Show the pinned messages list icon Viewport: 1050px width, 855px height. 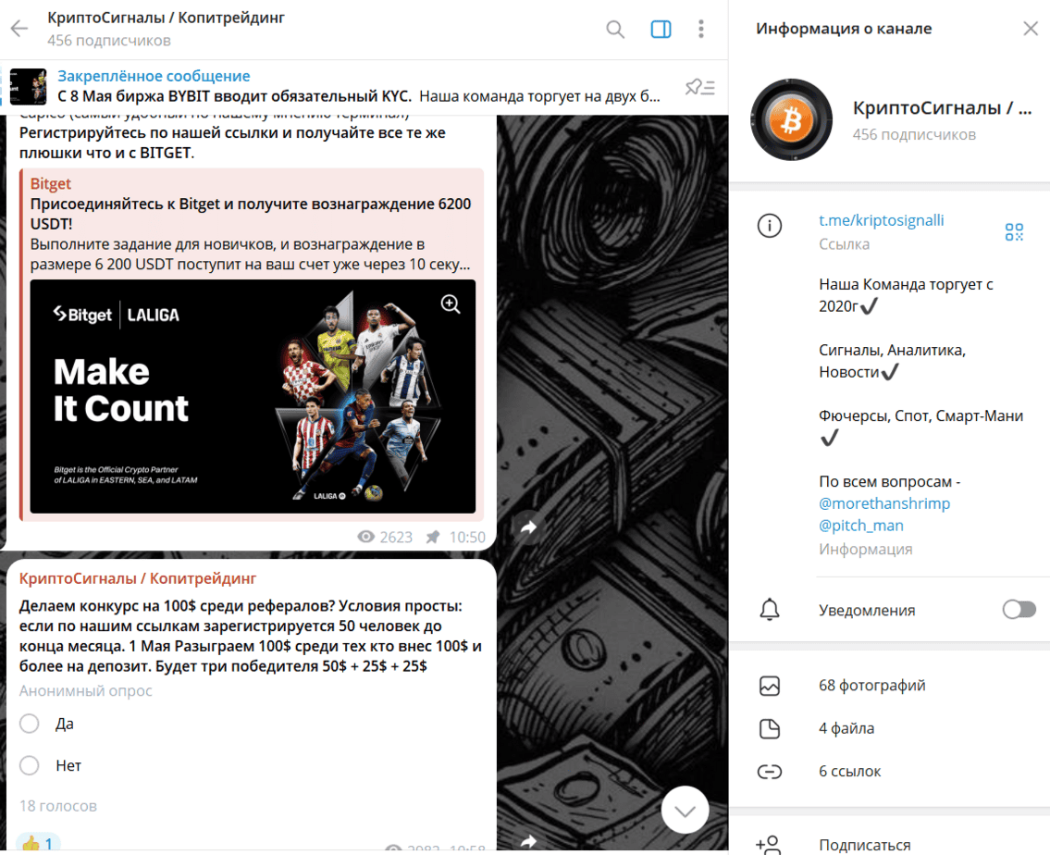(699, 87)
